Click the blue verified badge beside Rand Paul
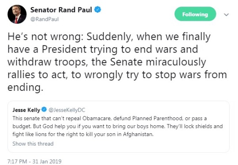238x165 pixels. [x=97, y=10]
